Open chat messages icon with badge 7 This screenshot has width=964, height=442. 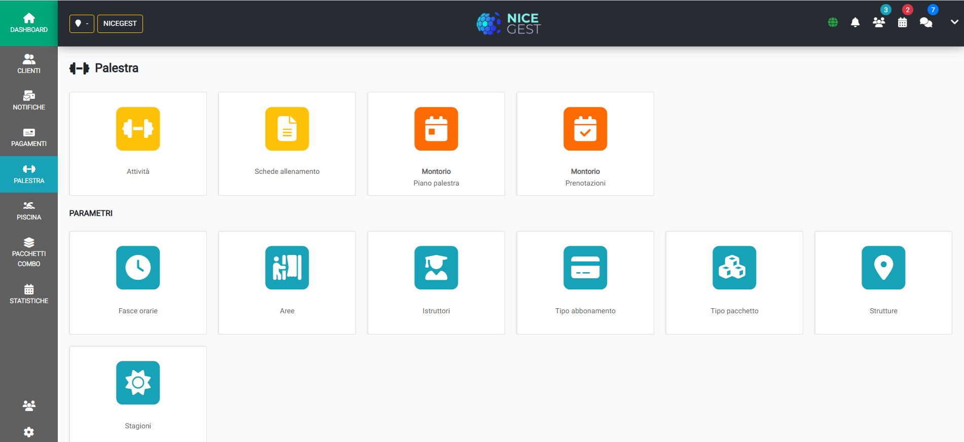926,22
